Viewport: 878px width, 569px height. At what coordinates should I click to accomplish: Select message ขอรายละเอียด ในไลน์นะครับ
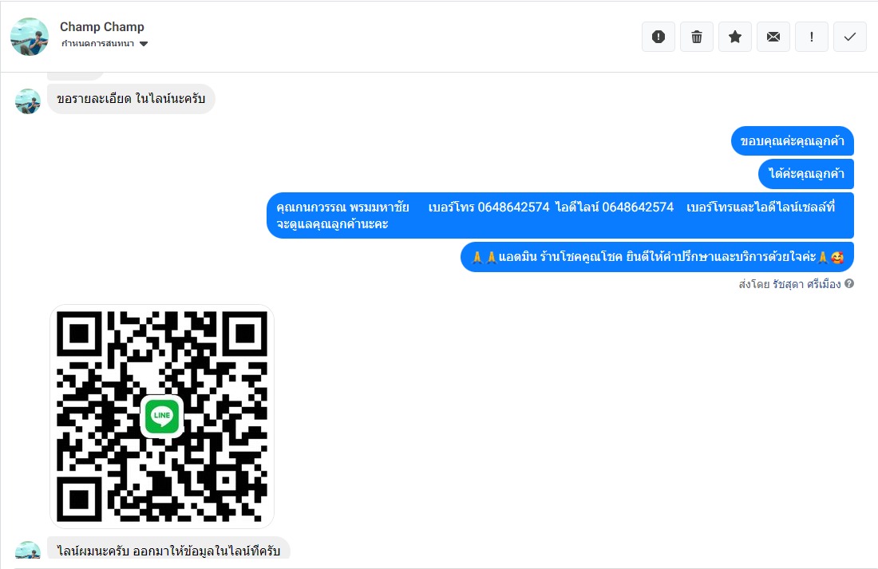click(131, 99)
